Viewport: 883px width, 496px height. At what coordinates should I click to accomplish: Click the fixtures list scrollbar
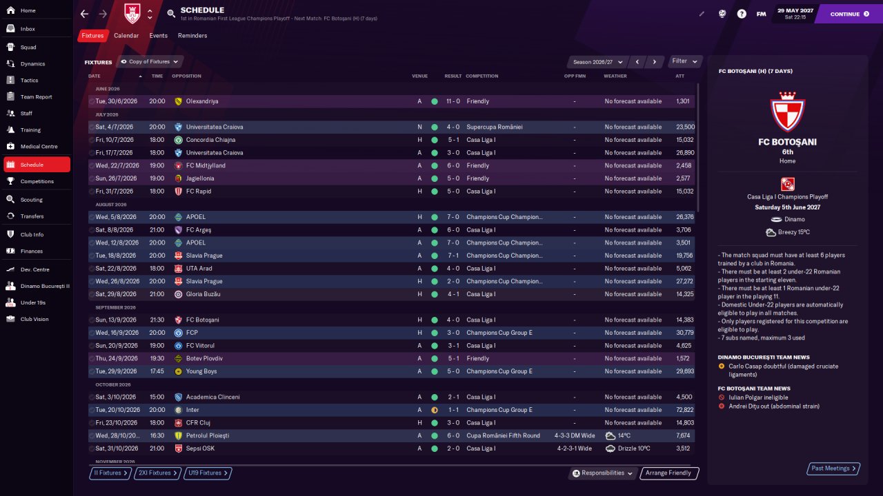point(698,147)
